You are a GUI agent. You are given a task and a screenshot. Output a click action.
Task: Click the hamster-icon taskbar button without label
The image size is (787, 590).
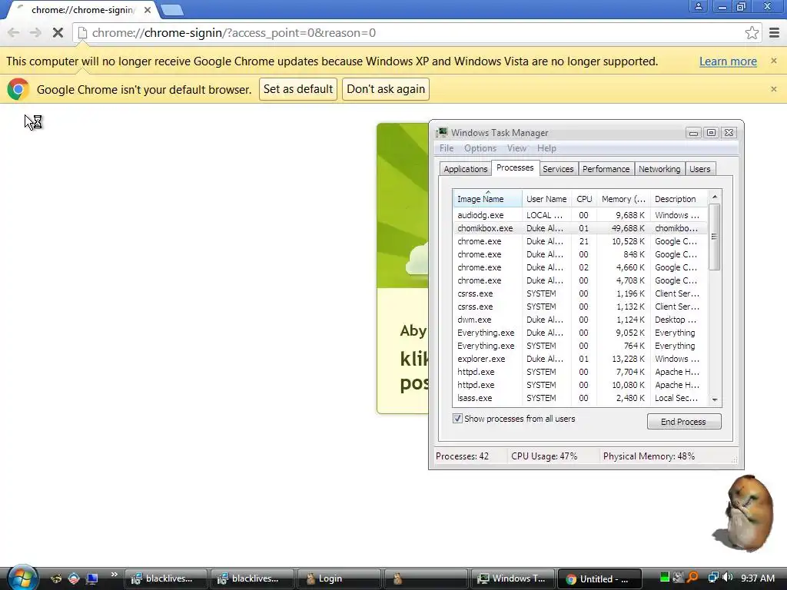(x=425, y=578)
